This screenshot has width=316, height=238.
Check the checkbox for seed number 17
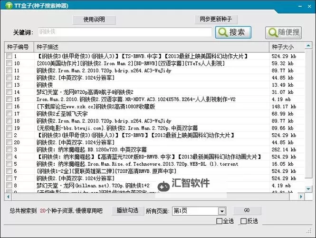coord(9,113)
